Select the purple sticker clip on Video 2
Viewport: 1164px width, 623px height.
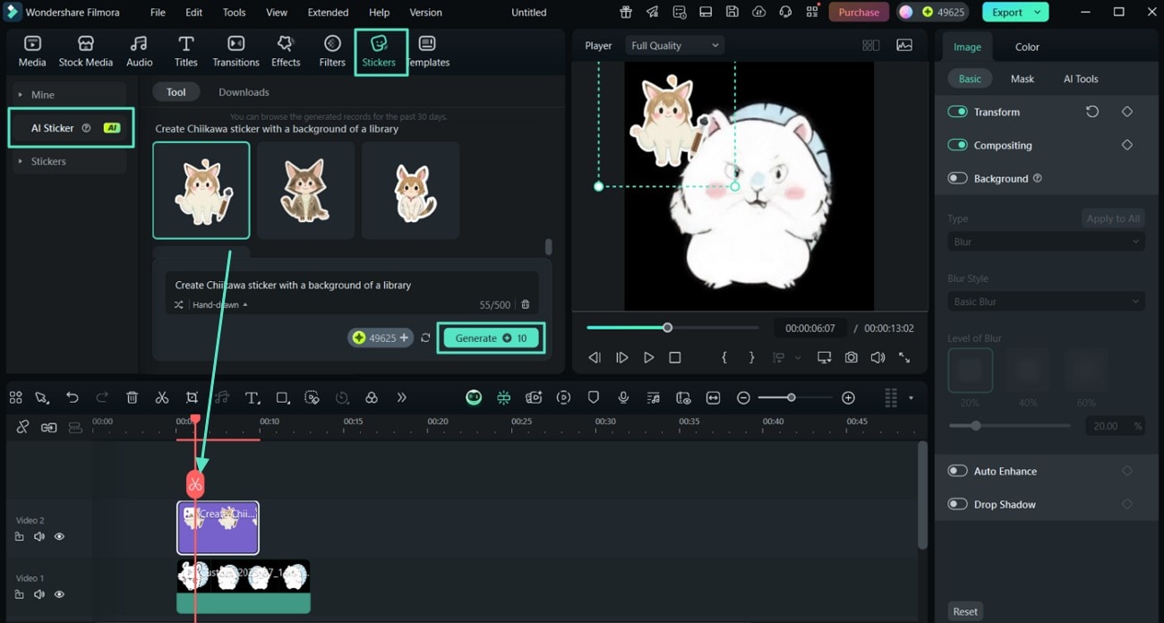click(x=218, y=528)
